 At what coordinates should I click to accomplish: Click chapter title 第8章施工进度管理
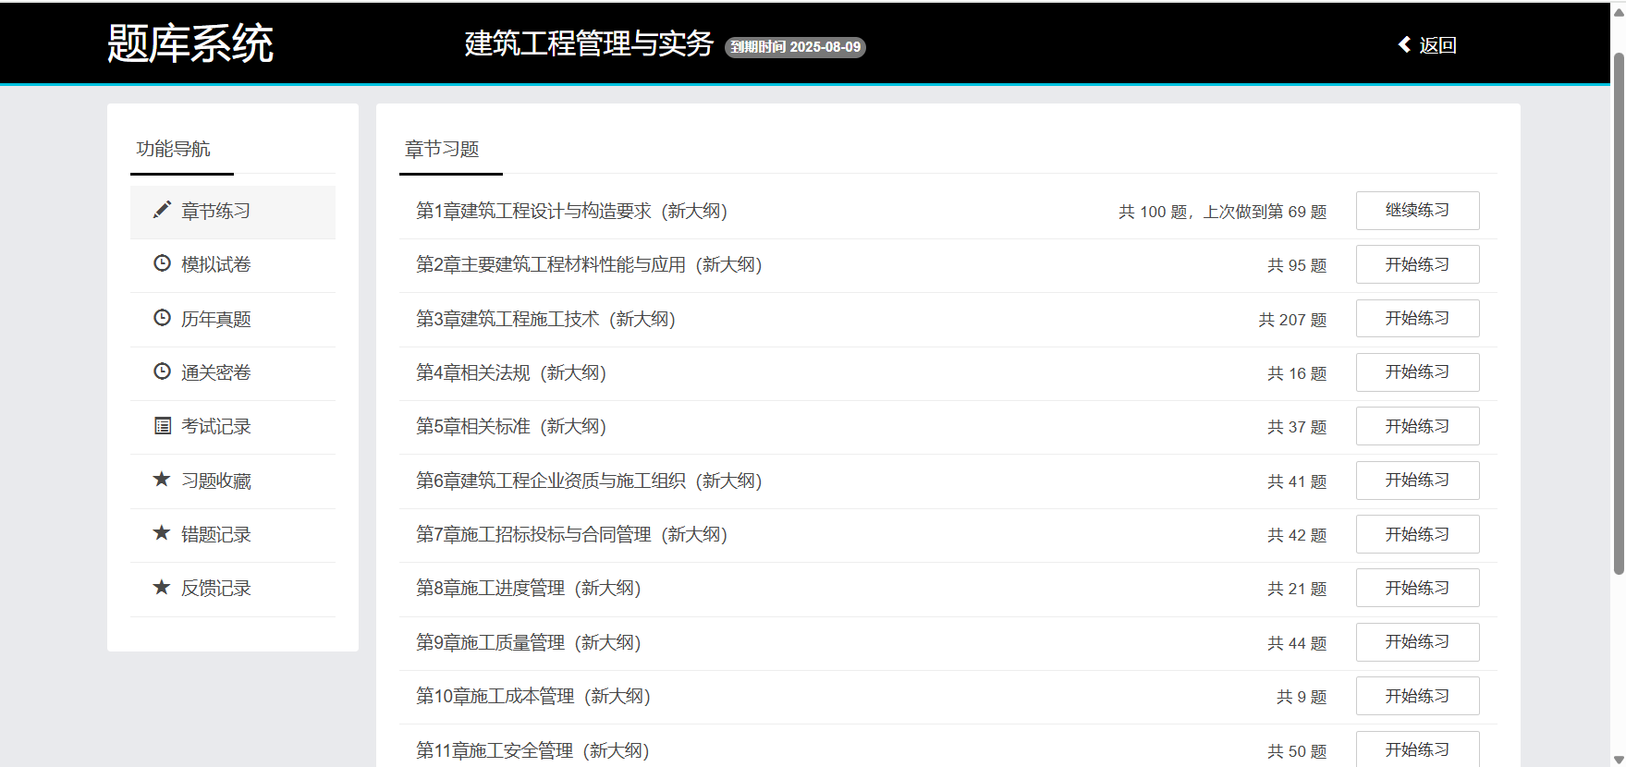(528, 589)
